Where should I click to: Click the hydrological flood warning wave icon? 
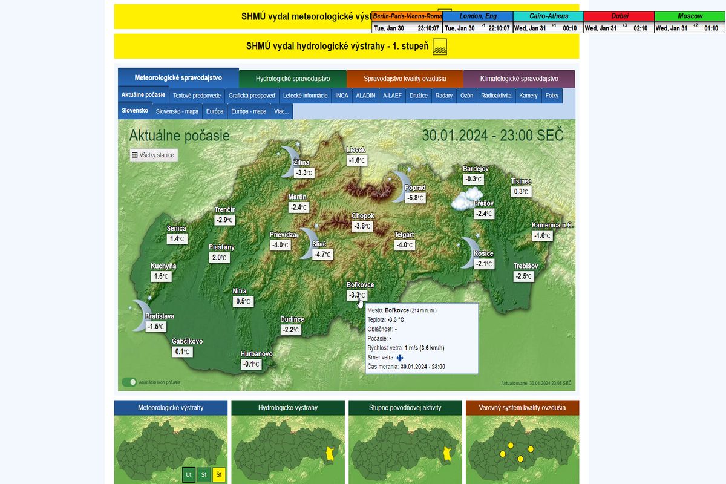[440, 47]
